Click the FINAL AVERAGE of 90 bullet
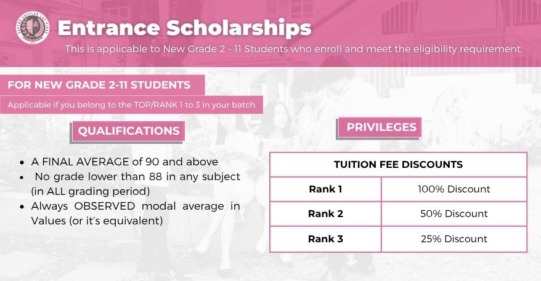This screenshot has height=281, width=541. point(124,162)
